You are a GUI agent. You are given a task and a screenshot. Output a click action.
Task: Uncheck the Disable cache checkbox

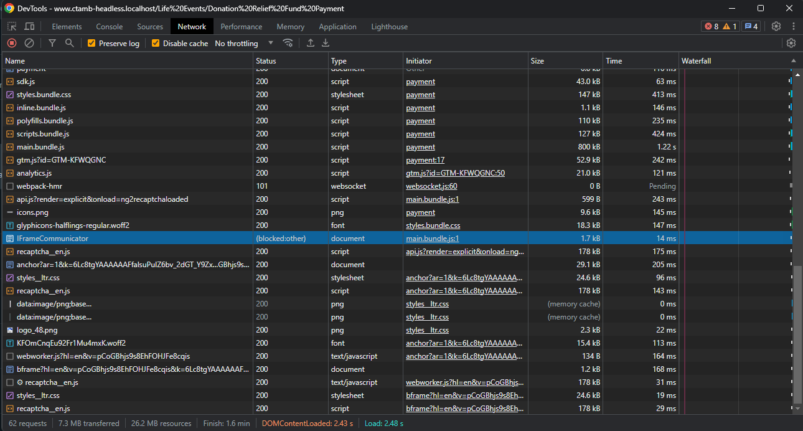pyautogui.click(x=156, y=43)
